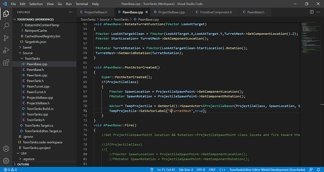This screenshot has height=172, width=324.
Task: Open the Selection menu
Action: point(36,4)
